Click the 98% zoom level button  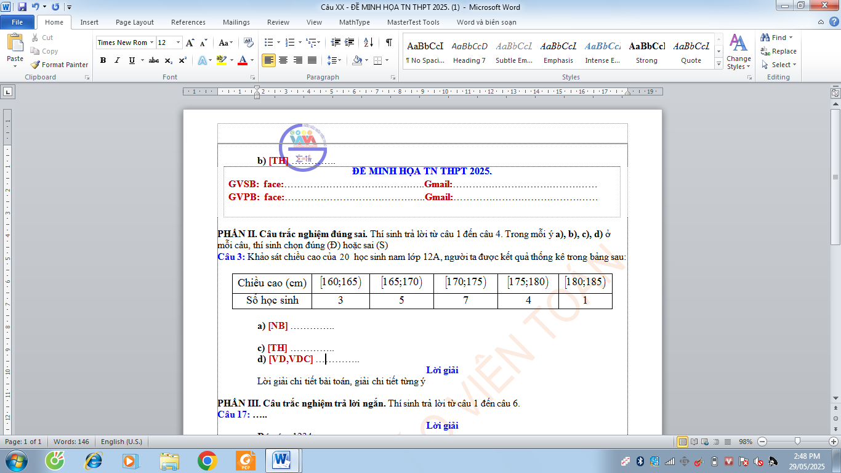(746, 442)
